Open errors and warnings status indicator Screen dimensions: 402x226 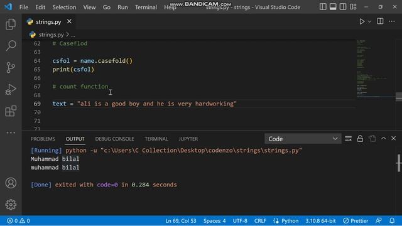tap(18, 220)
